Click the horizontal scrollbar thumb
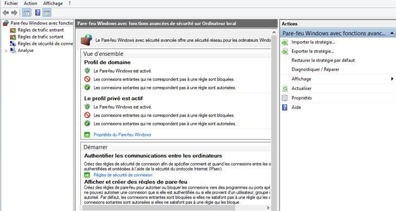The height and width of the screenshot is (211, 396). point(158,208)
